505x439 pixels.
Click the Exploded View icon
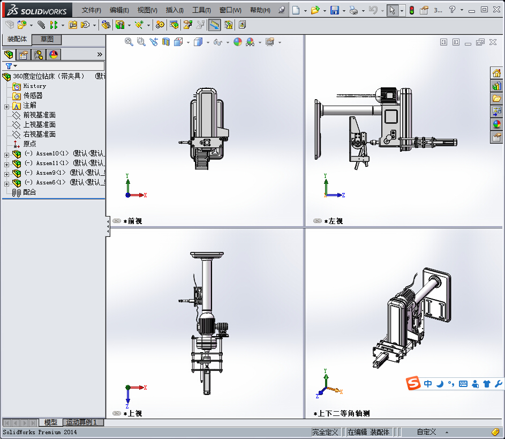[188, 25]
